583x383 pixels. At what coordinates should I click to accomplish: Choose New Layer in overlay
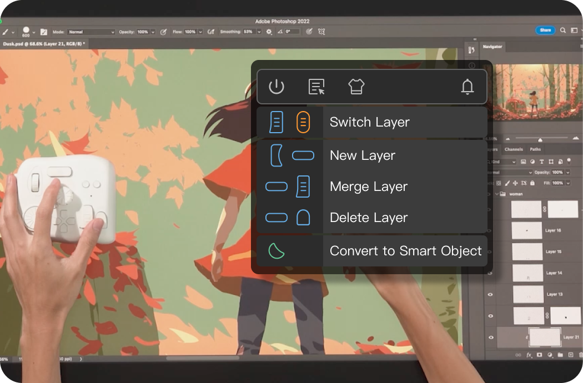[x=372, y=155]
